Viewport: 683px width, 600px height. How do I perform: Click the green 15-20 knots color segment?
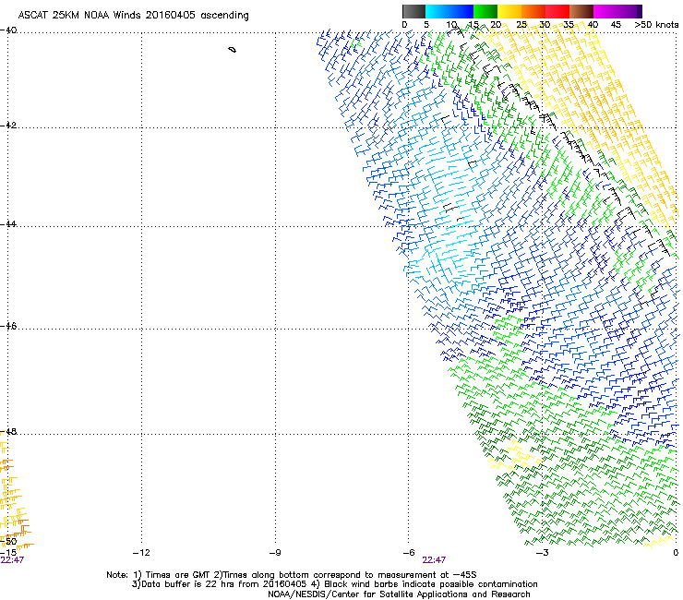(485, 11)
